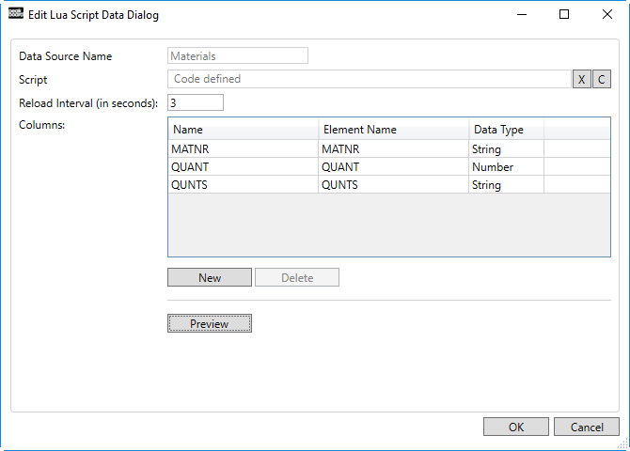The height and width of the screenshot is (451, 630).
Task: Sort by the Data Type column header
Action: coord(507,130)
